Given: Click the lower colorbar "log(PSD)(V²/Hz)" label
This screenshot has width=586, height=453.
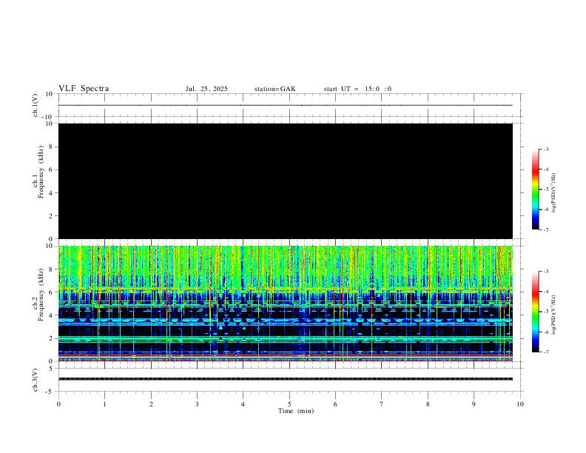Looking at the screenshot, I should (553, 315).
